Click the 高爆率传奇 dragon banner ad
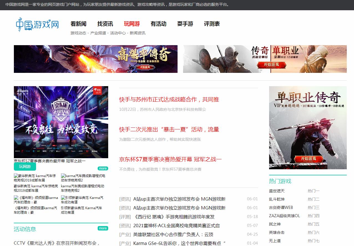Image resolution: width=354 pixels, height=246 pixels. click(96, 59)
